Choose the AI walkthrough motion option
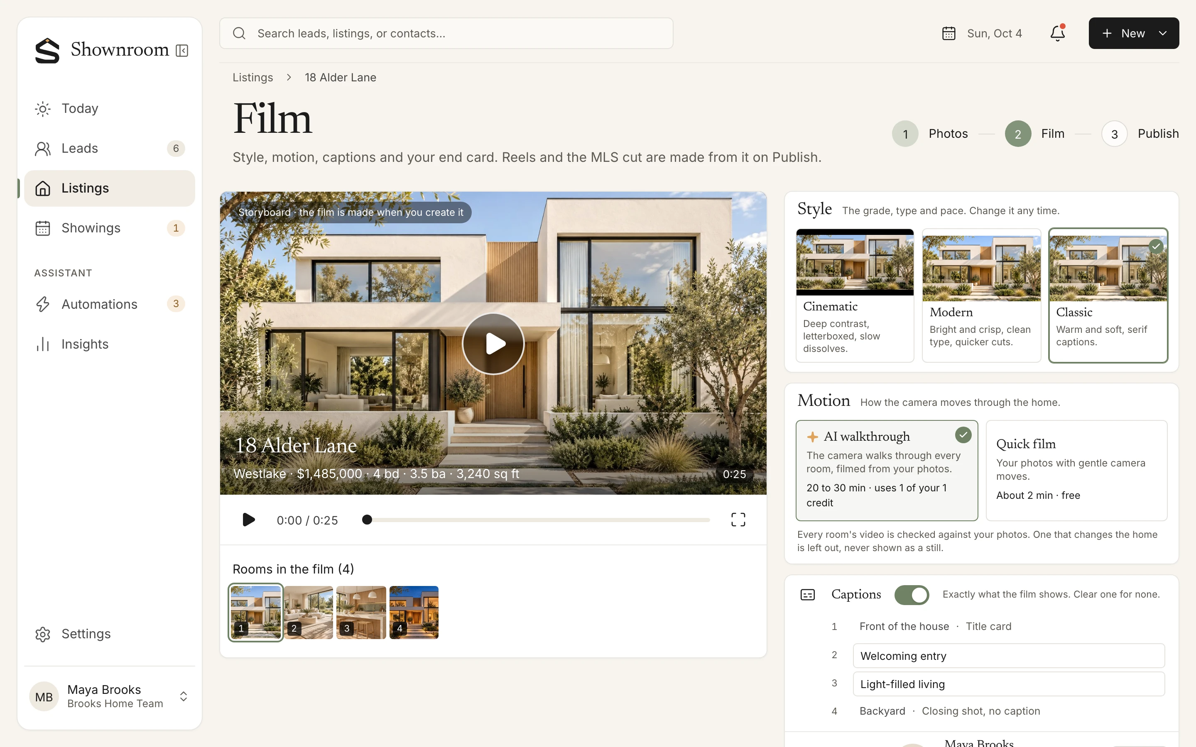Viewport: 1196px width, 747px height. [887, 470]
